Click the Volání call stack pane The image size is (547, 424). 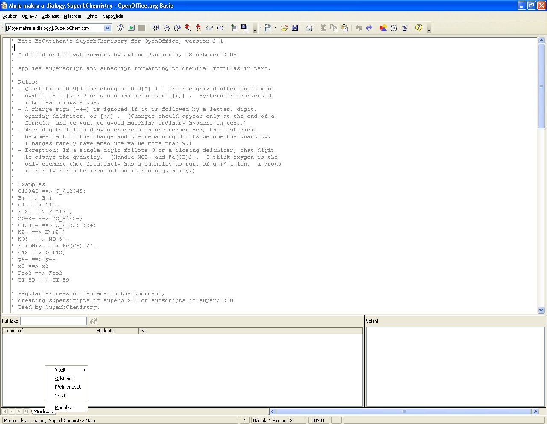click(x=455, y=367)
